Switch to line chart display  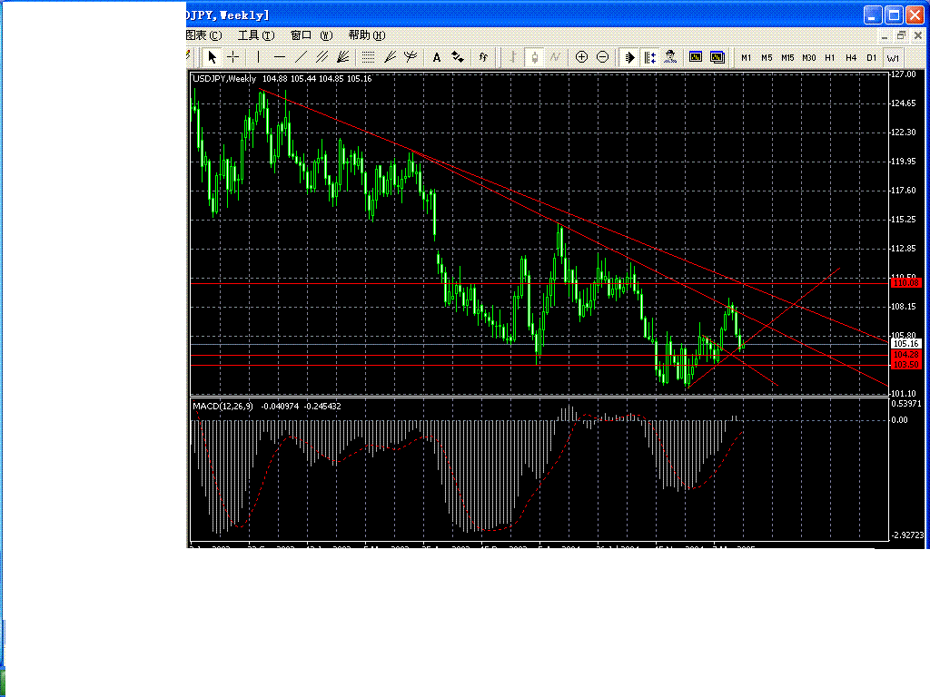555,57
